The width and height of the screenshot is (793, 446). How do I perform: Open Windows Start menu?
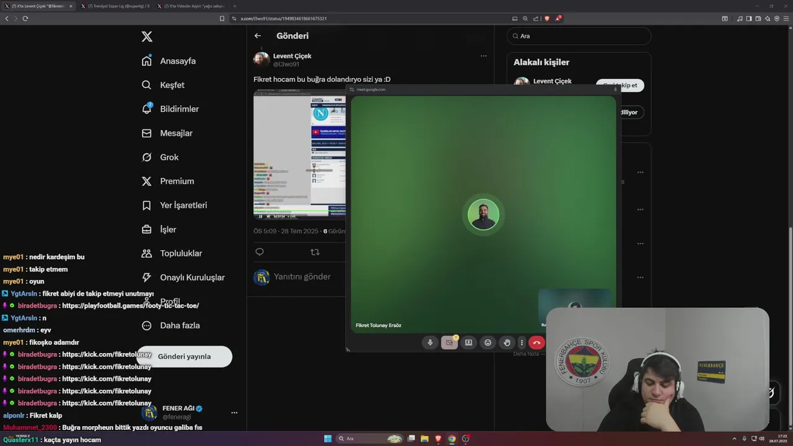pyautogui.click(x=328, y=439)
